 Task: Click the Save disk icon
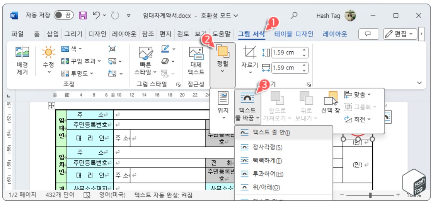click(83, 15)
